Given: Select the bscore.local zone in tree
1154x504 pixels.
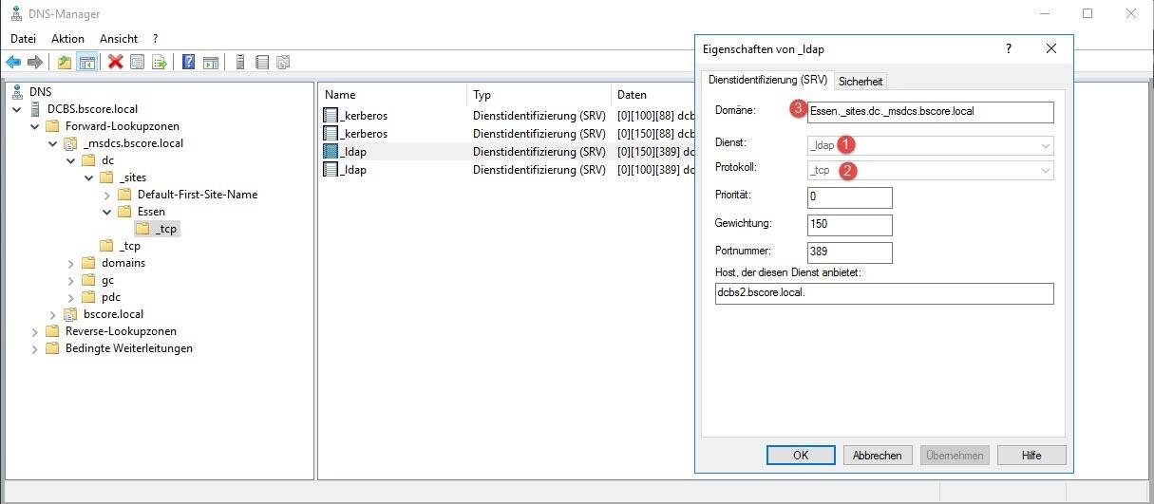Looking at the screenshot, I should pos(113,314).
